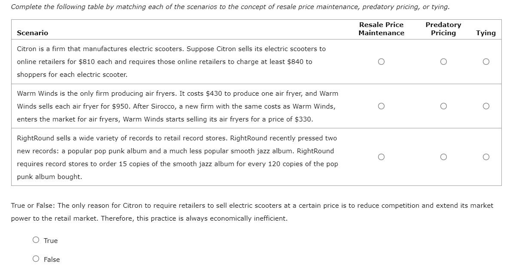Click the True or False question text
The height and width of the screenshot is (267, 519).
252,212
